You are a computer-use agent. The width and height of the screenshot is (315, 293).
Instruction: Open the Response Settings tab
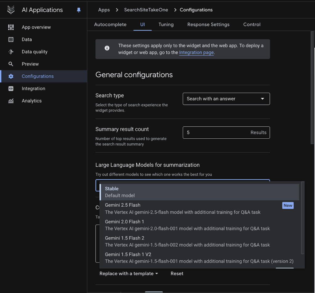[x=208, y=24]
